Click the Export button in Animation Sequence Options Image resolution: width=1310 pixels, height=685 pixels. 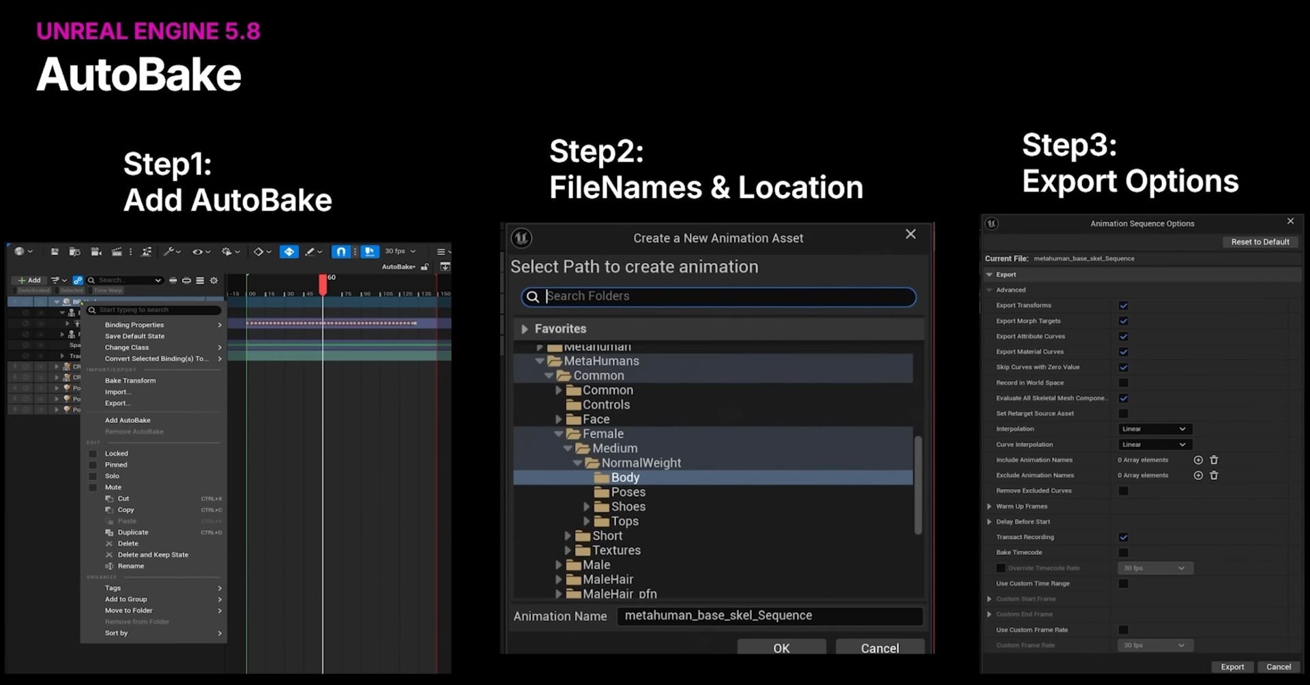click(1232, 667)
